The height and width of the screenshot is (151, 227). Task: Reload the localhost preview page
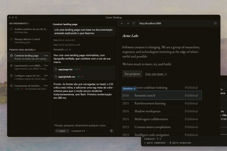click(x=134, y=23)
